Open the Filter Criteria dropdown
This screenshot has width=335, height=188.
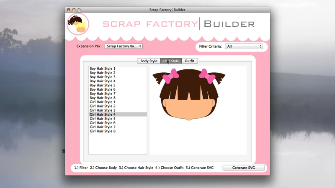[x=244, y=46]
